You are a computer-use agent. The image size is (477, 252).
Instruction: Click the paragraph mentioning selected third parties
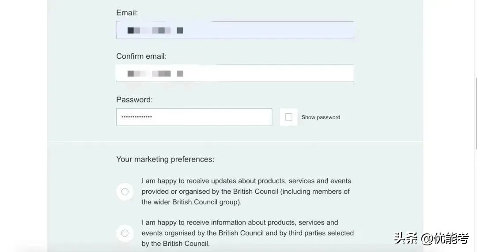247,233
